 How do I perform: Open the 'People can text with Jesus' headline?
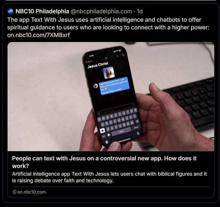pyautogui.click(x=104, y=162)
